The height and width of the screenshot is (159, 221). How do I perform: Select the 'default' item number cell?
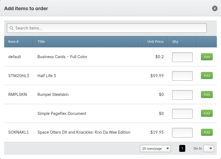tap(15, 57)
